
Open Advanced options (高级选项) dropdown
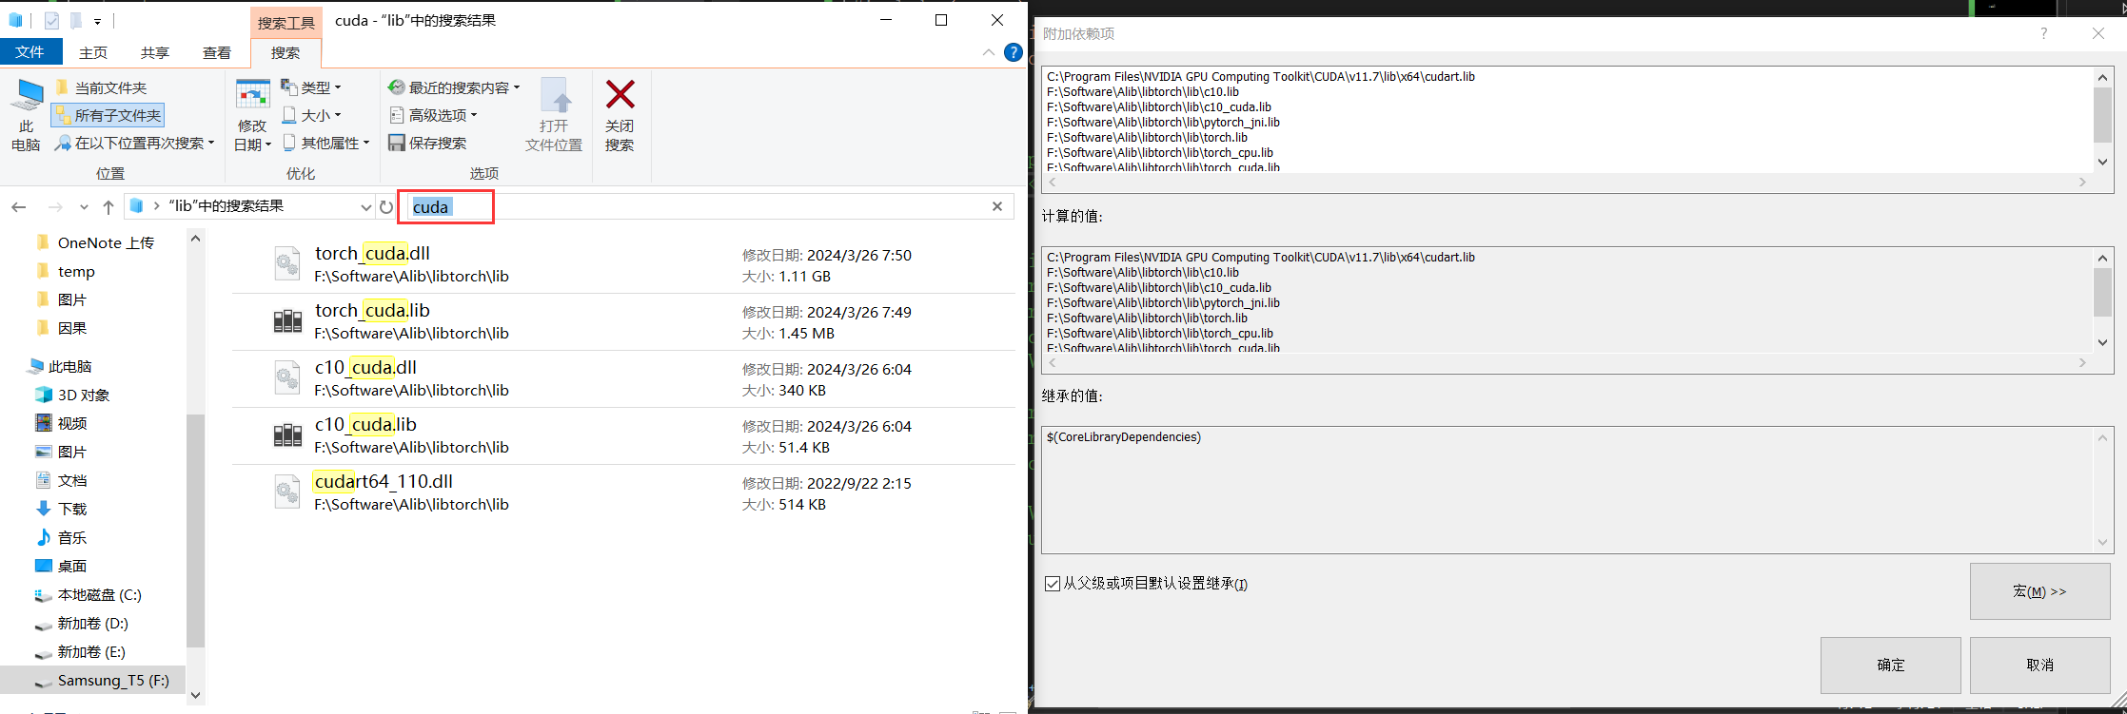pyautogui.click(x=433, y=115)
